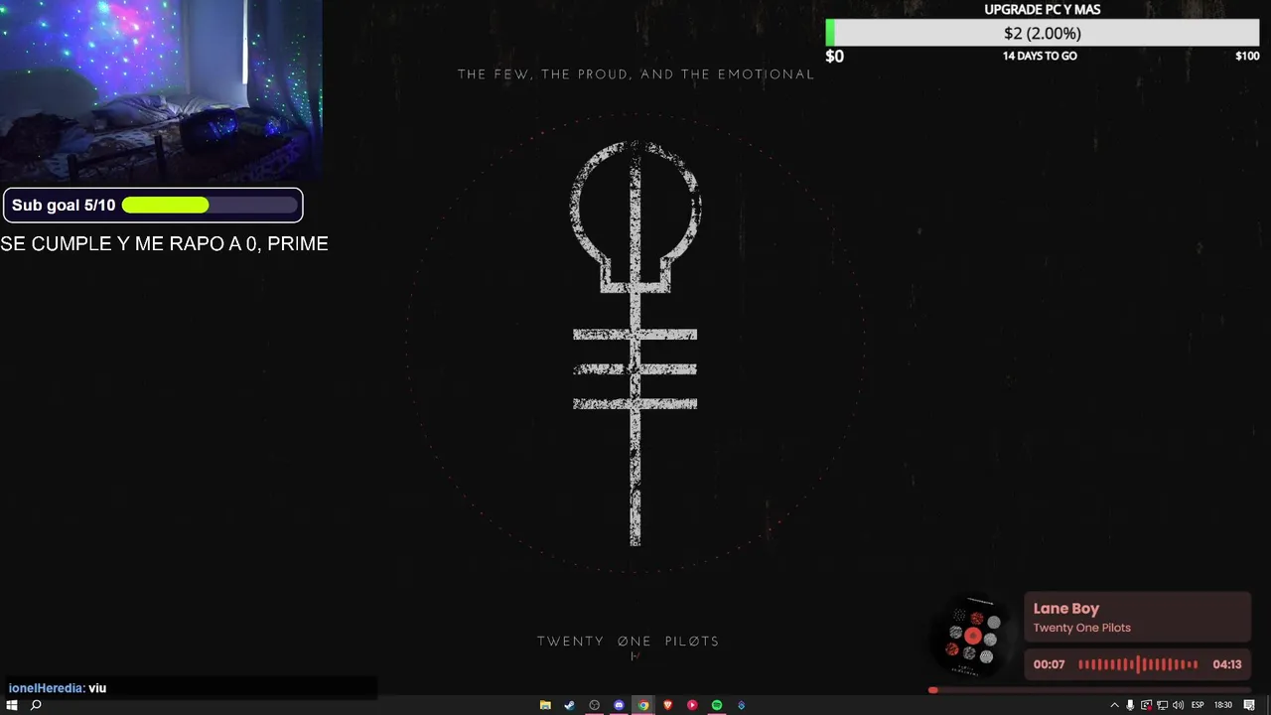Click the ionelHeredia chat message
The image size is (1271, 715).
[x=58, y=688]
